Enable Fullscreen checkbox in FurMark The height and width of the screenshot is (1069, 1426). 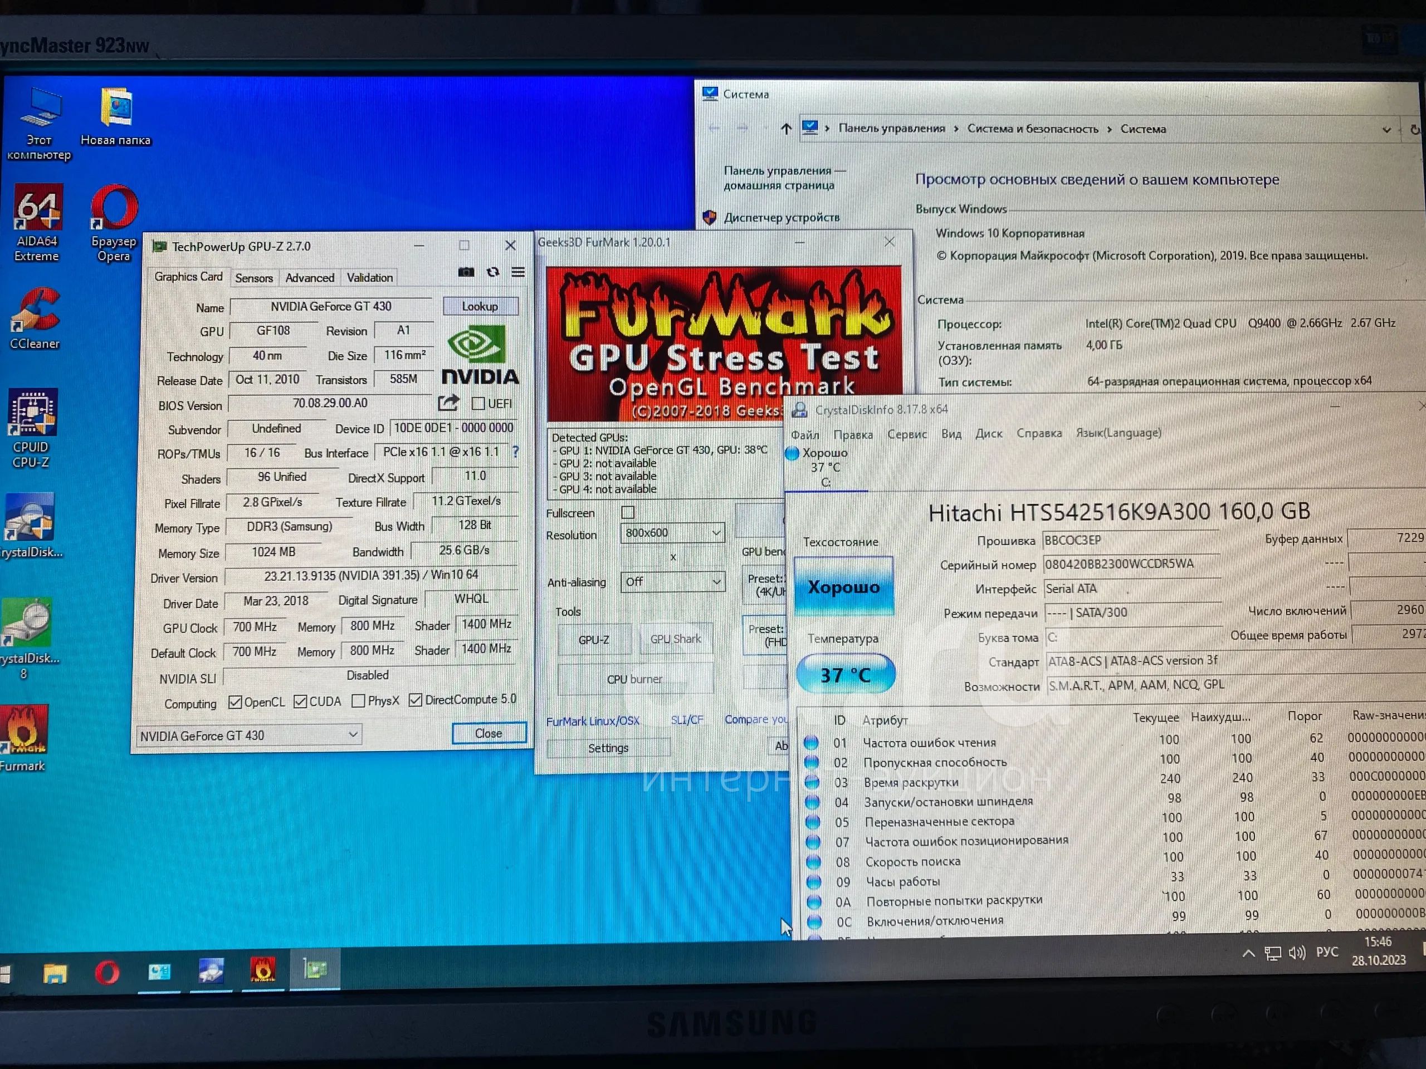click(x=627, y=512)
